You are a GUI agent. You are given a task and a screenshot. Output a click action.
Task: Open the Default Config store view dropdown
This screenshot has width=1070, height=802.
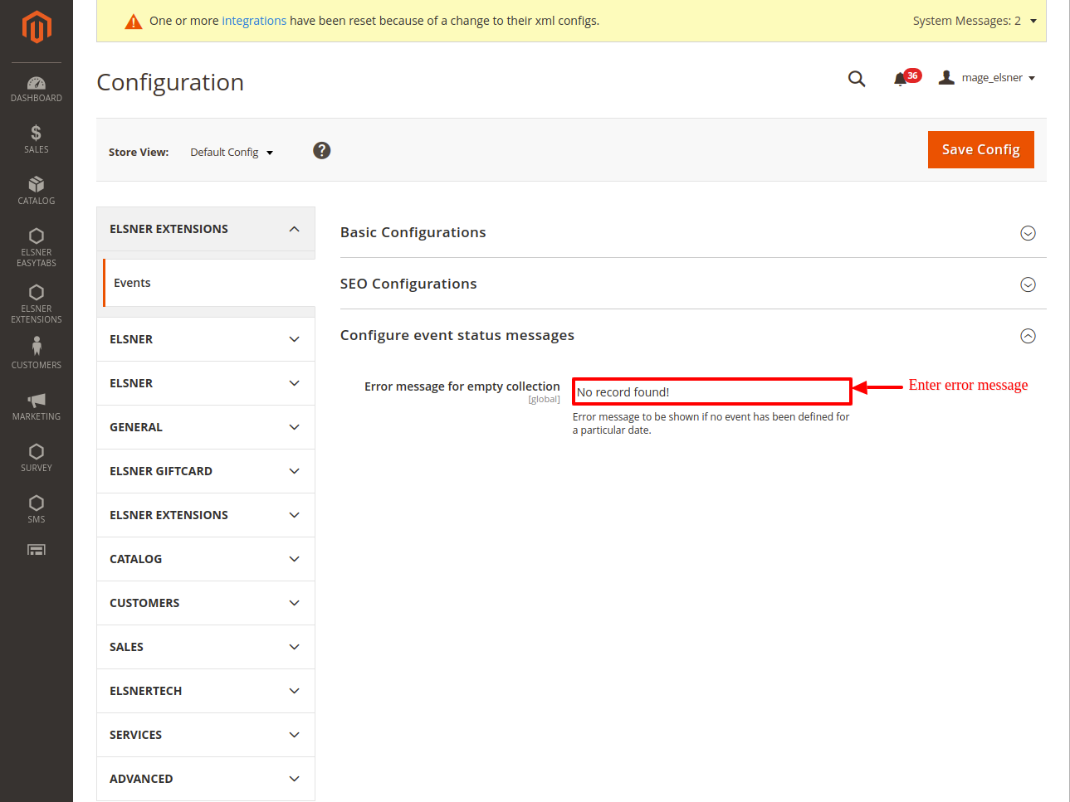tap(232, 153)
